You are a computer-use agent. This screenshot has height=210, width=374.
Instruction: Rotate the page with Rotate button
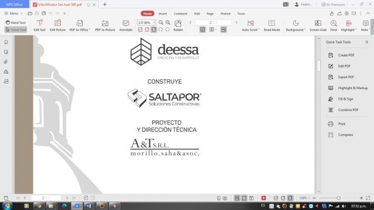(x=178, y=26)
